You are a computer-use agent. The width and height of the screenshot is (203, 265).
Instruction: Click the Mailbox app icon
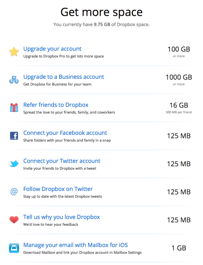point(14,248)
